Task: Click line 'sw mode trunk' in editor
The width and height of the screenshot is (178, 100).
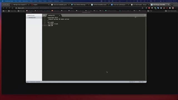Action: click(53, 24)
